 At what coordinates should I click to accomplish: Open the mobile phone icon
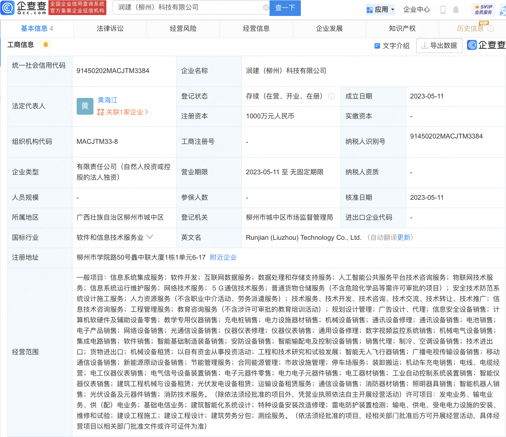point(443,10)
